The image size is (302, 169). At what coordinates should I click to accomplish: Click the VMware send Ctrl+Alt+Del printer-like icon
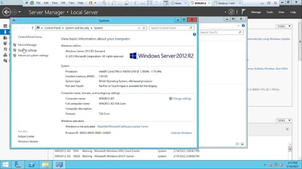click(104, 3)
